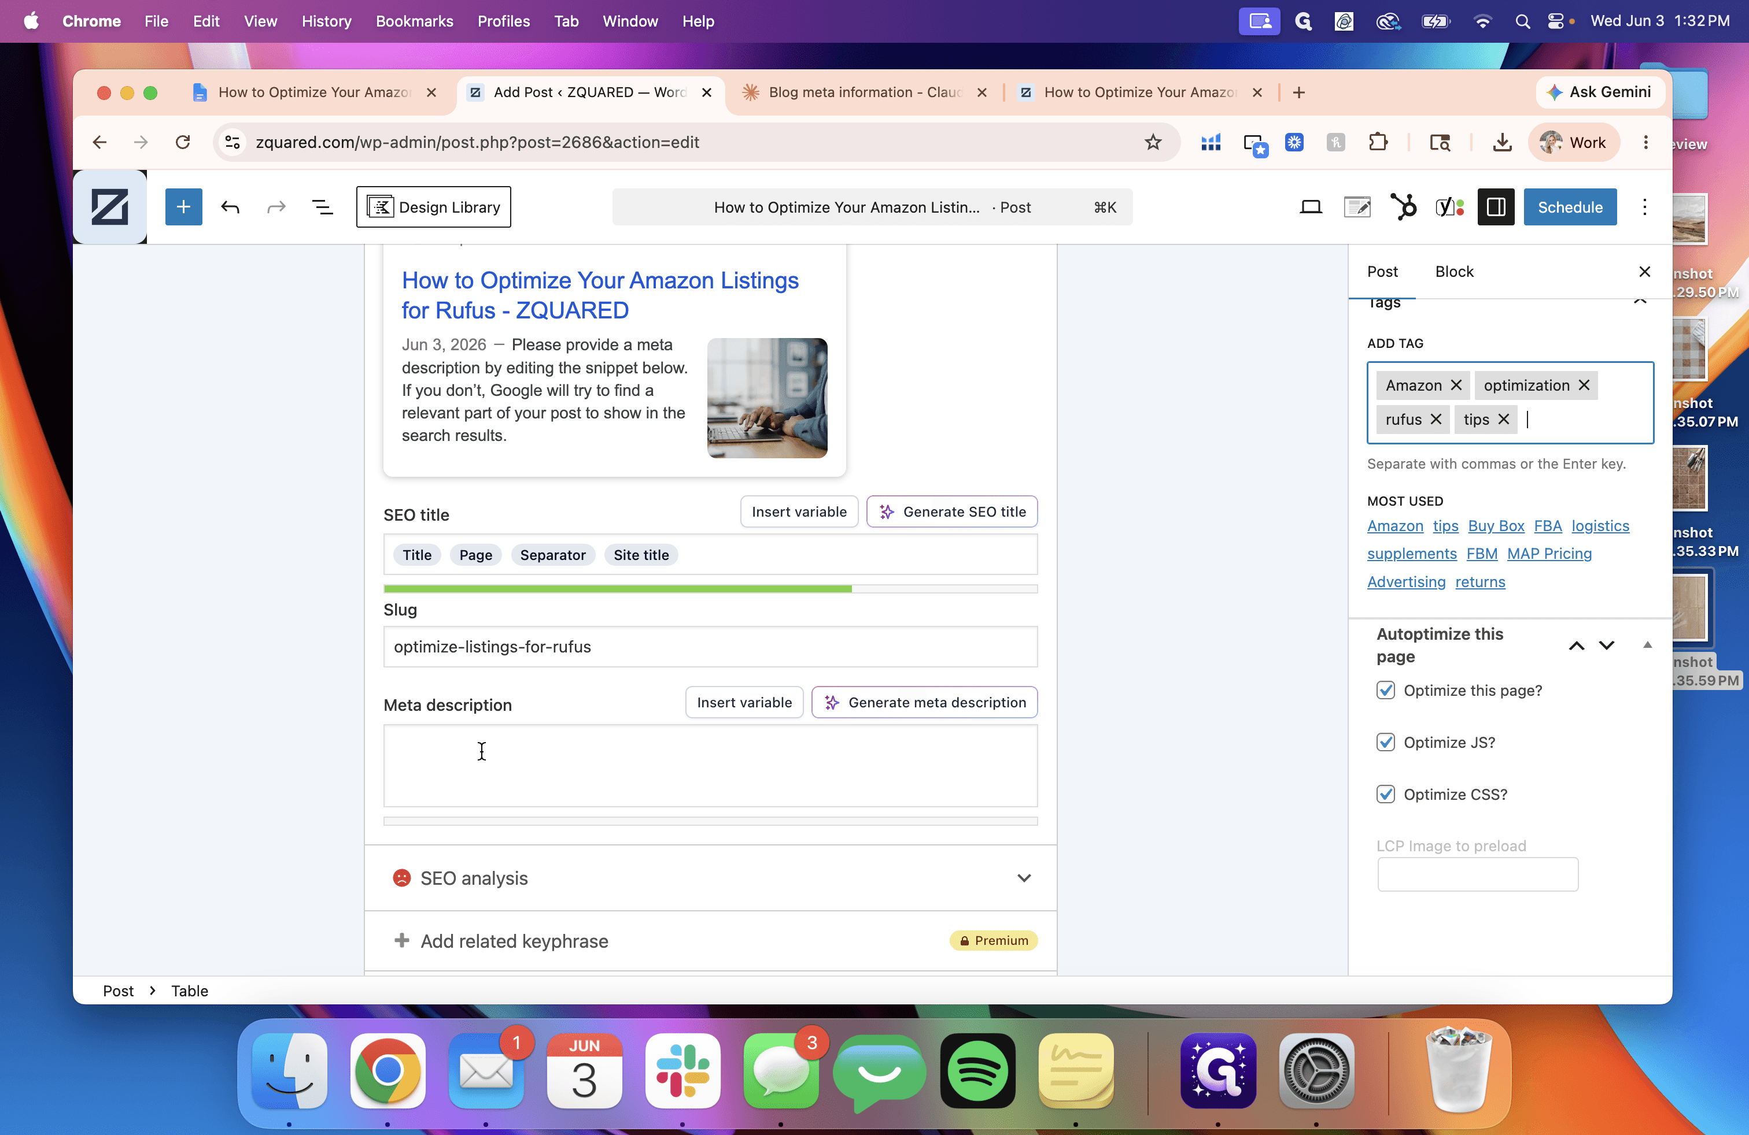Click the Table breadcrumb in footer

point(190,991)
